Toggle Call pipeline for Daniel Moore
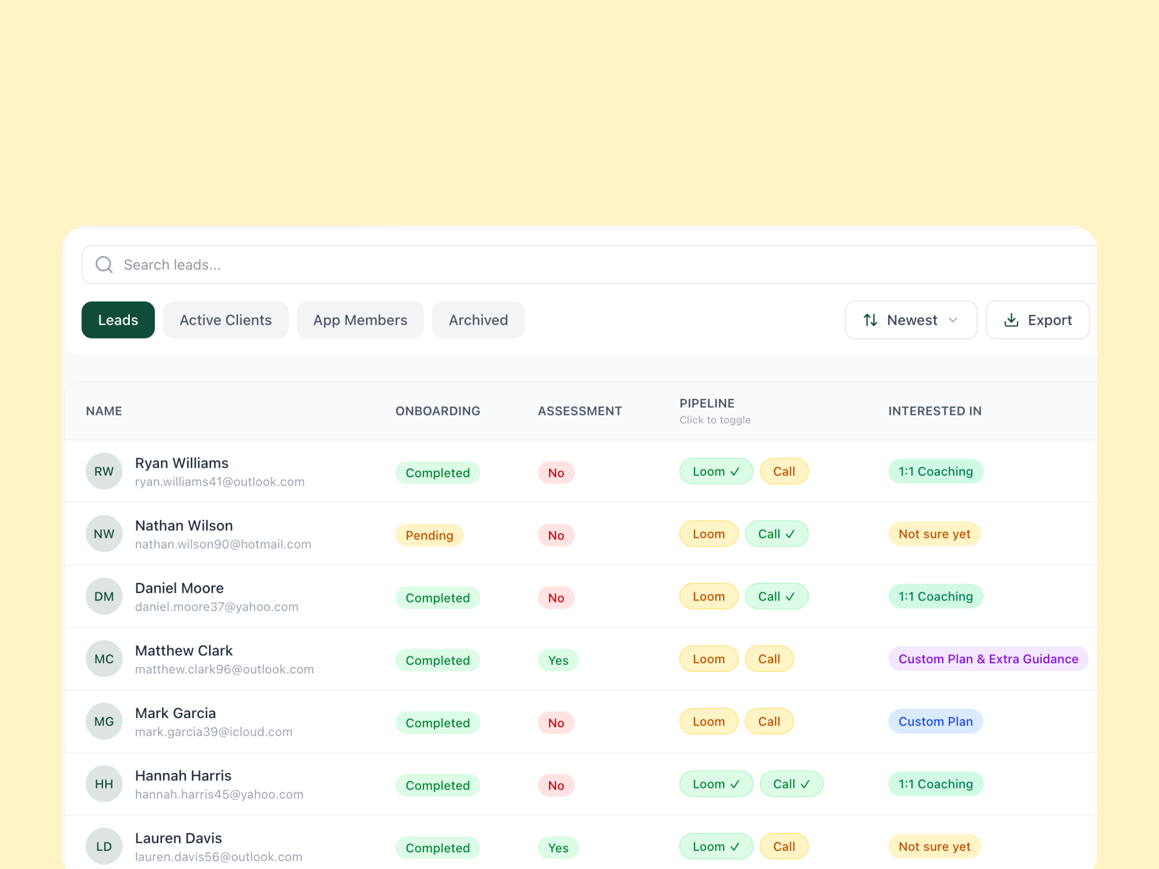The width and height of the screenshot is (1159, 869). pos(777,596)
